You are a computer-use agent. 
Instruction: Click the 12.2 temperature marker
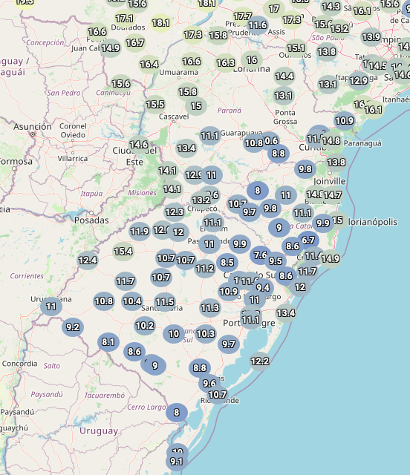pos(259,361)
